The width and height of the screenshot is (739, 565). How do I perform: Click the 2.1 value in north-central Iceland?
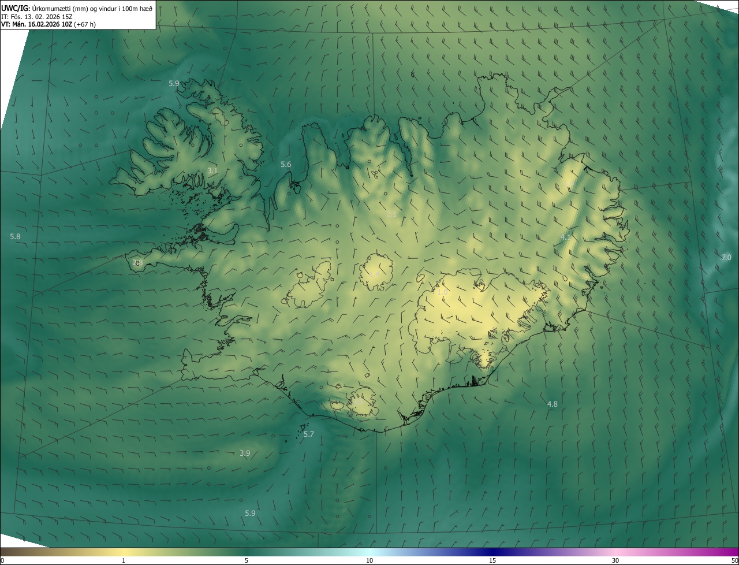point(391,214)
